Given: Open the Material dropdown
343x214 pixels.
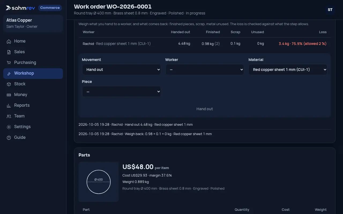Looking at the screenshot, I should tap(288, 70).
